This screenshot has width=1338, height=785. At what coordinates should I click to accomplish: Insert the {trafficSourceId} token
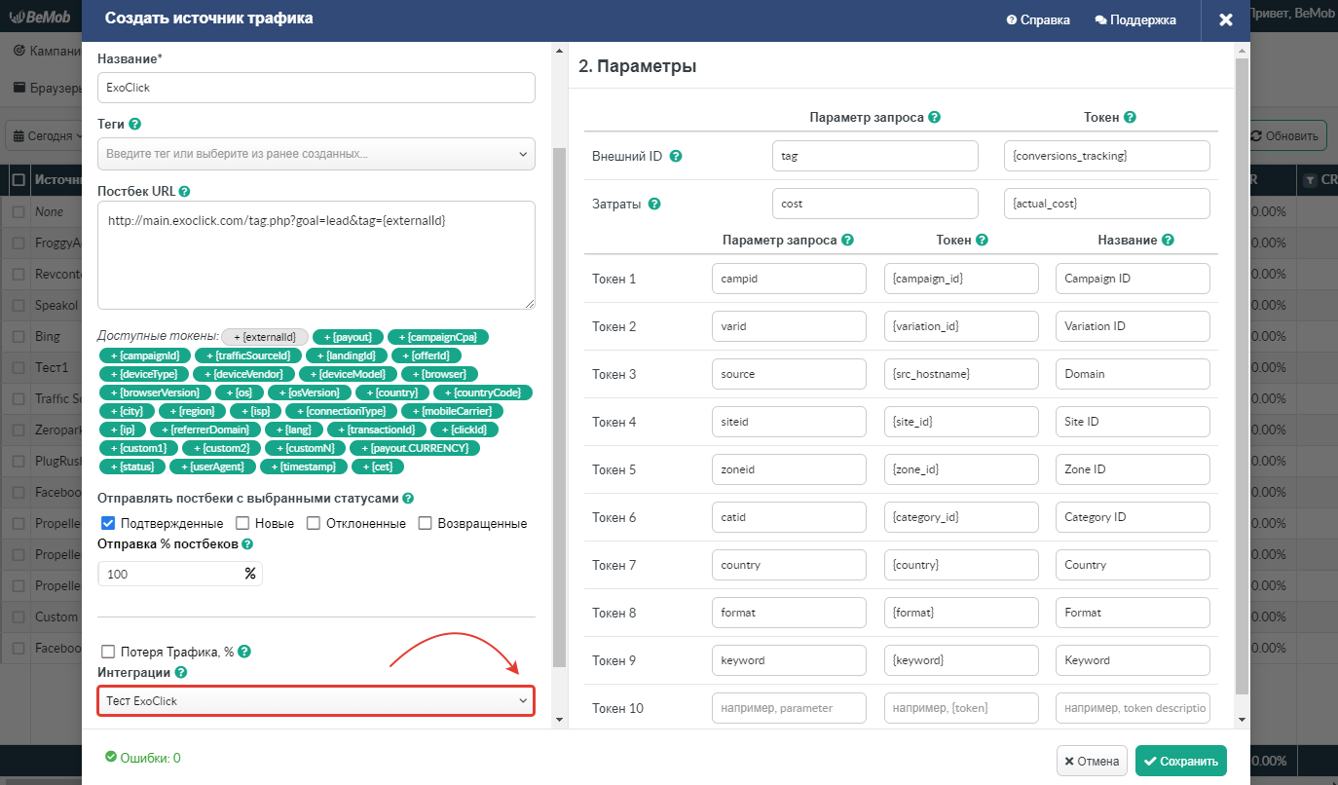247,355
